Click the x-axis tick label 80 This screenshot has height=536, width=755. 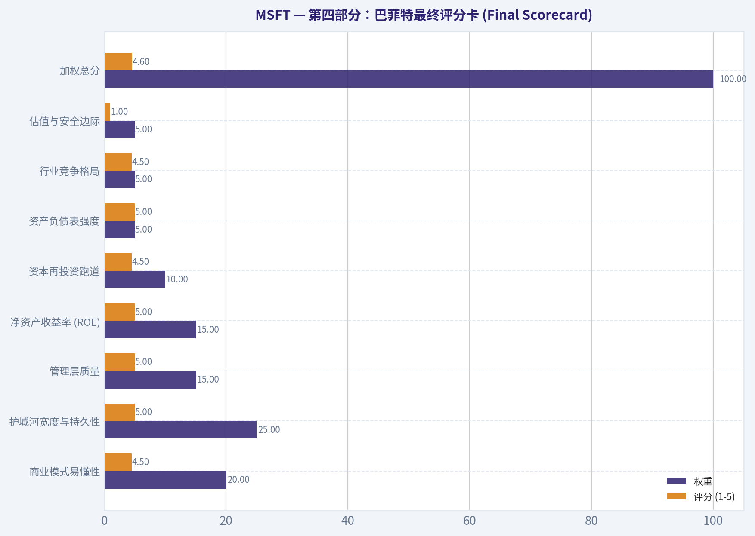(x=591, y=521)
